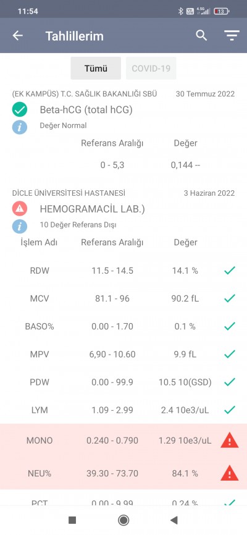This screenshot has width=247, height=535.
Task: Tap green check on RDW row
Action: 230,271
